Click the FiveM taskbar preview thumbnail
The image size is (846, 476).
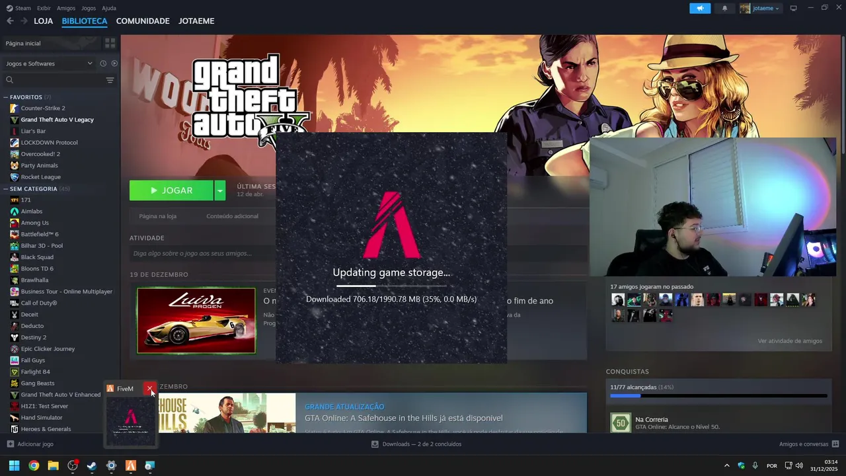click(x=131, y=420)
